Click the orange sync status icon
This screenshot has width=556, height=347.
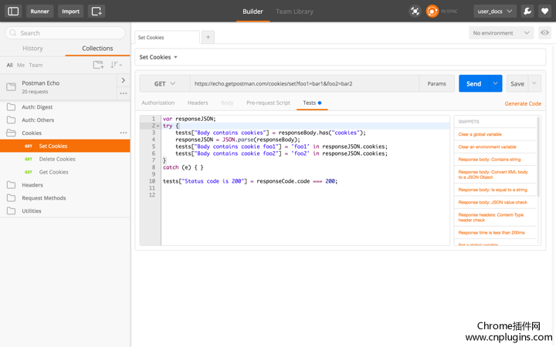(432, 12)
